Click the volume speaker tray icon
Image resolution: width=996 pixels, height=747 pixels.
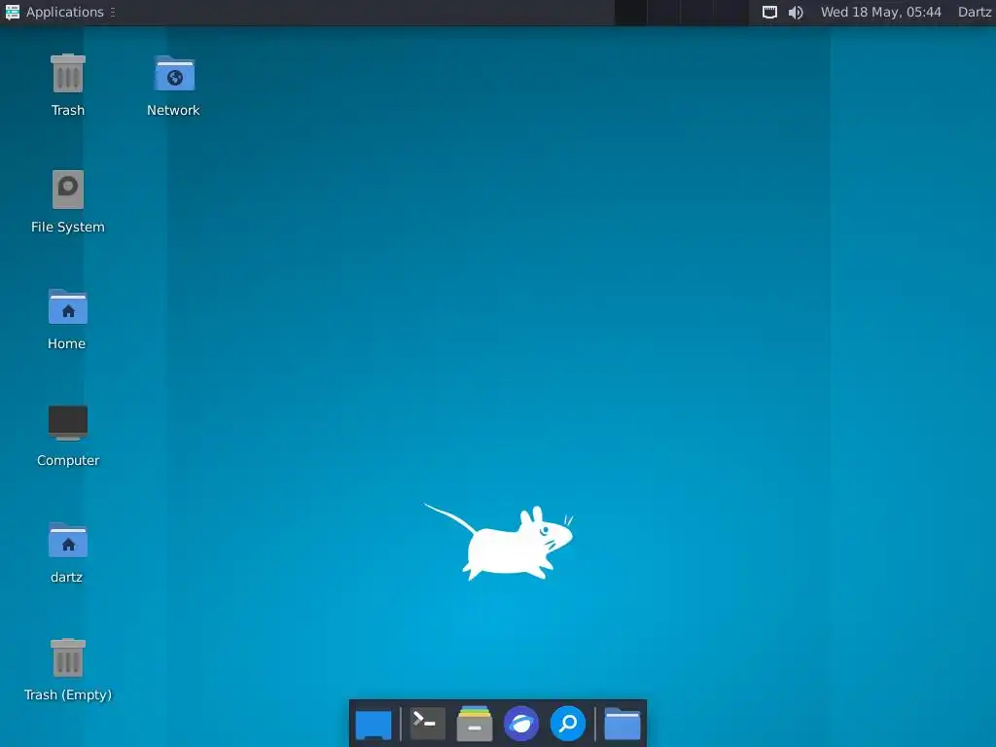pos(796,12)
